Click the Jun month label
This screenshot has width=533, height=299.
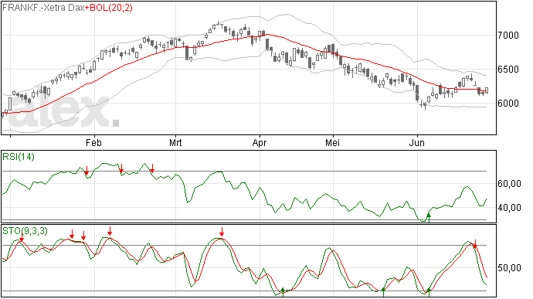pyautogui.click(x=417, y=142)
